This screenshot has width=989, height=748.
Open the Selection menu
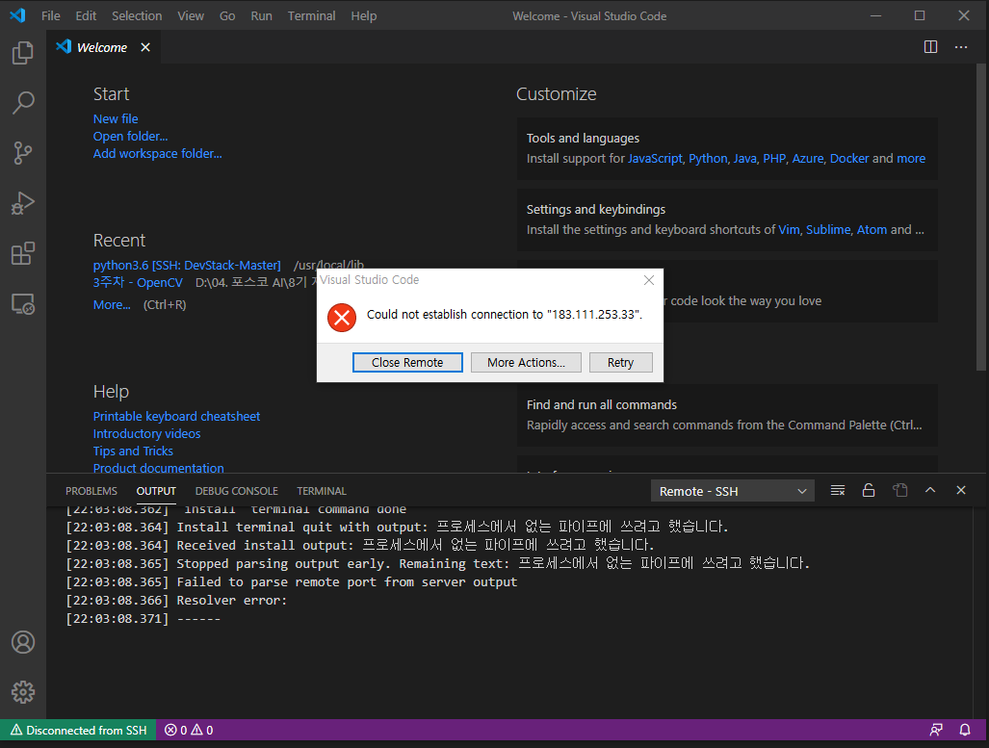137,15
